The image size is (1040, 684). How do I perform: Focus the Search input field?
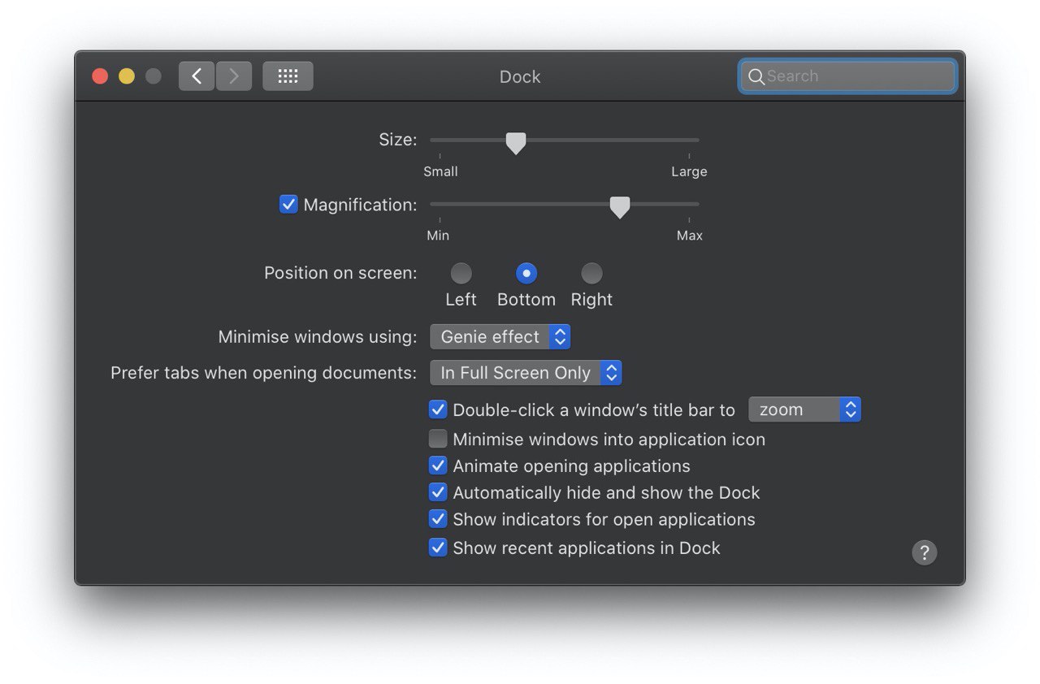click(x=847, y=76)
